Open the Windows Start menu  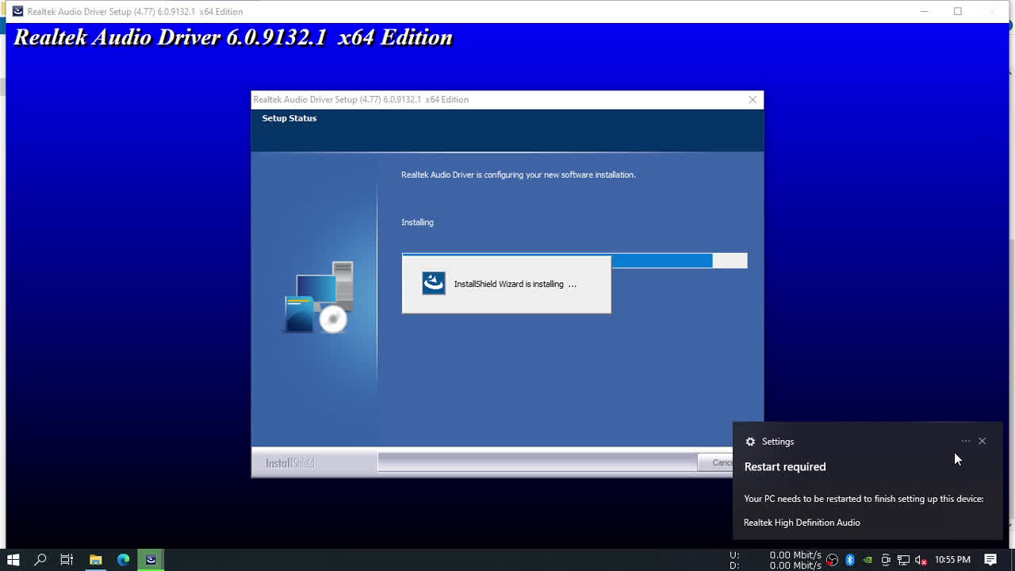(13, 560)
